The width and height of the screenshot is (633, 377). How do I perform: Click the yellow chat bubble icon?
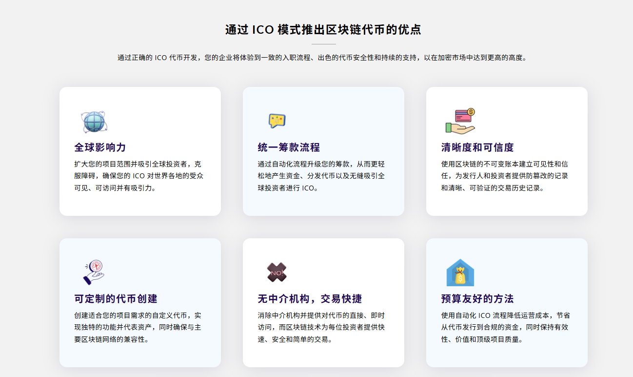tap(277, 121)
